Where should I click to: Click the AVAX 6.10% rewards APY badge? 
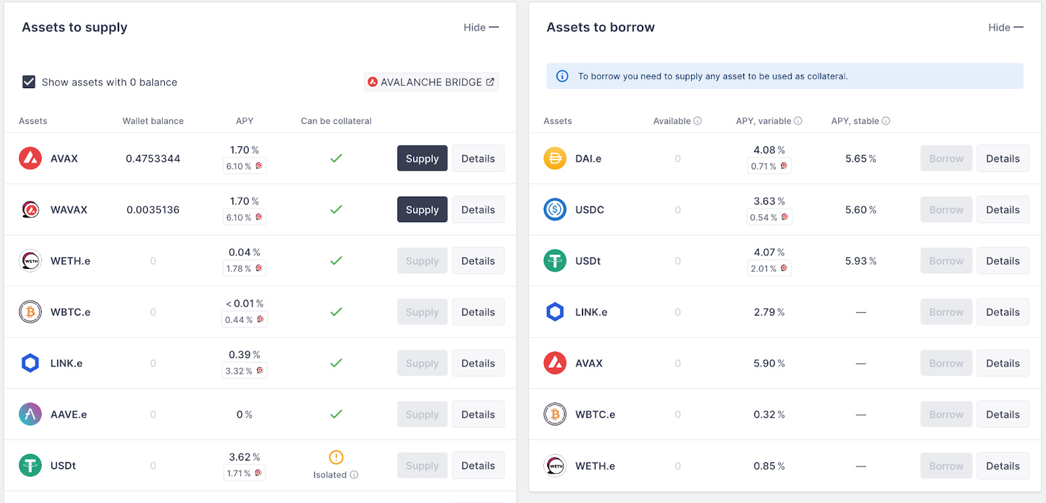pos(245,167)
